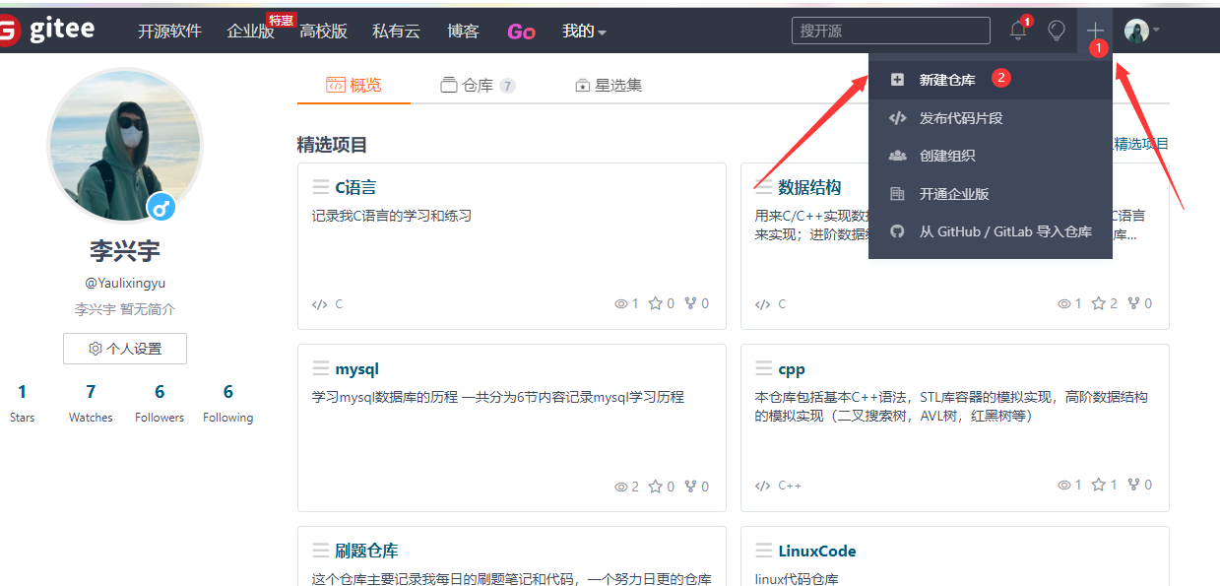
Task: Click the fork icon on mysql card
Action: click(691, 486)
